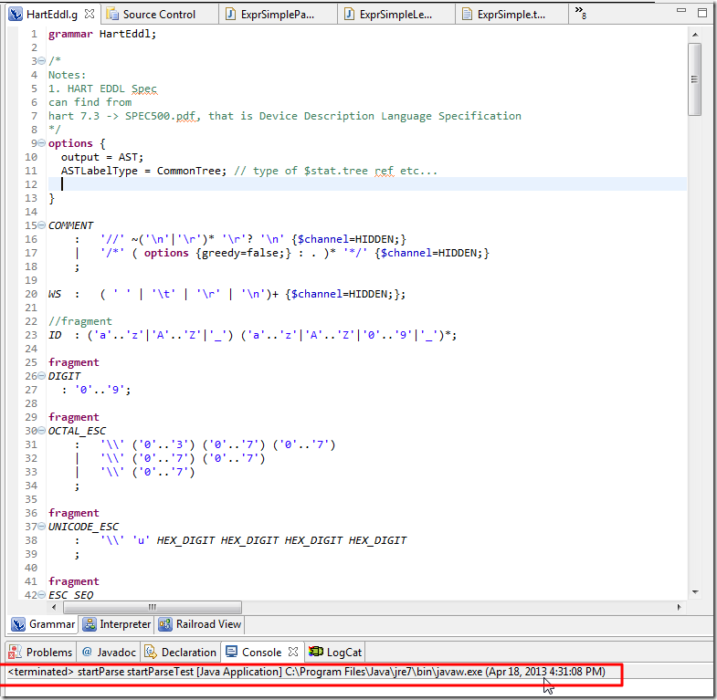Click the empty line 12 in editor

tap(367, 184)
